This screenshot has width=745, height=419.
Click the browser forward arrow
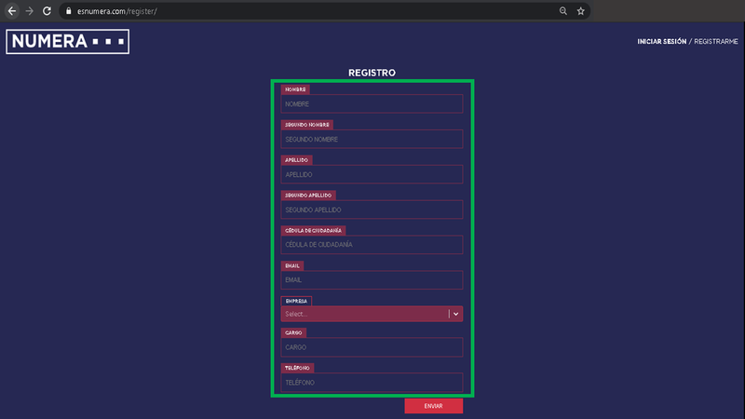[29, 10]
